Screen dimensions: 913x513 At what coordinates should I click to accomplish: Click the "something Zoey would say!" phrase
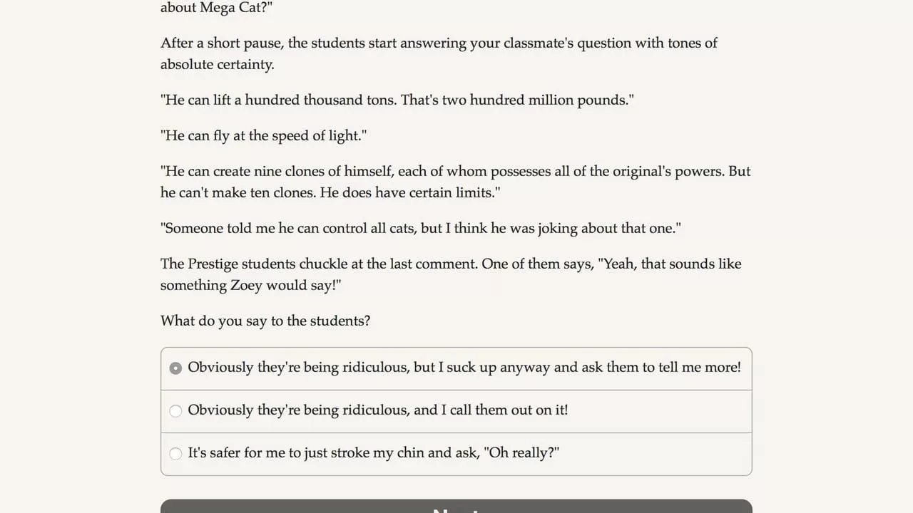(251, 286)
